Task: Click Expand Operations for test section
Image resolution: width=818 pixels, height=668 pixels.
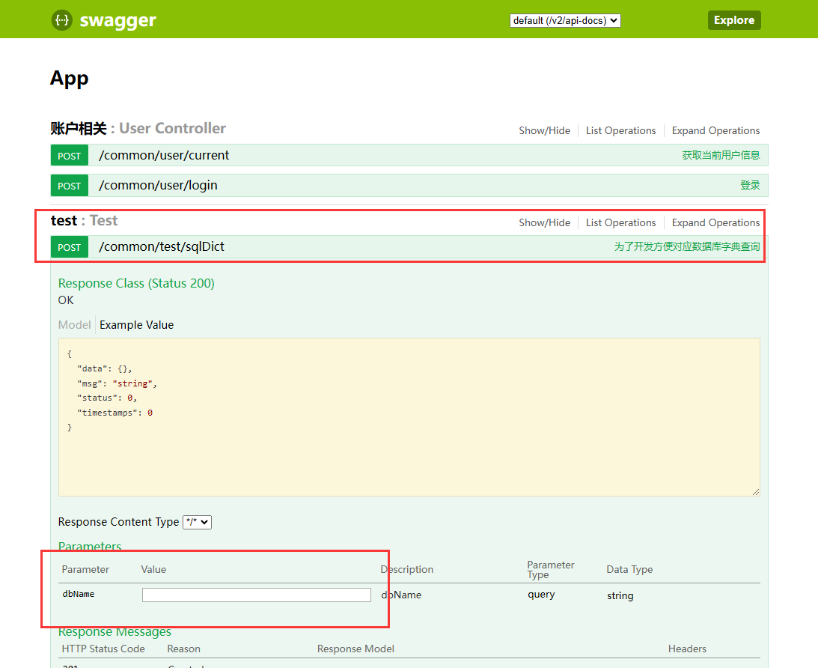Action: point(715,222)
